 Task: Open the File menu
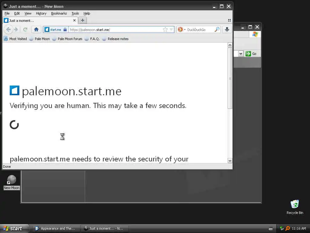pyautogui.click(x=7, y=13)
